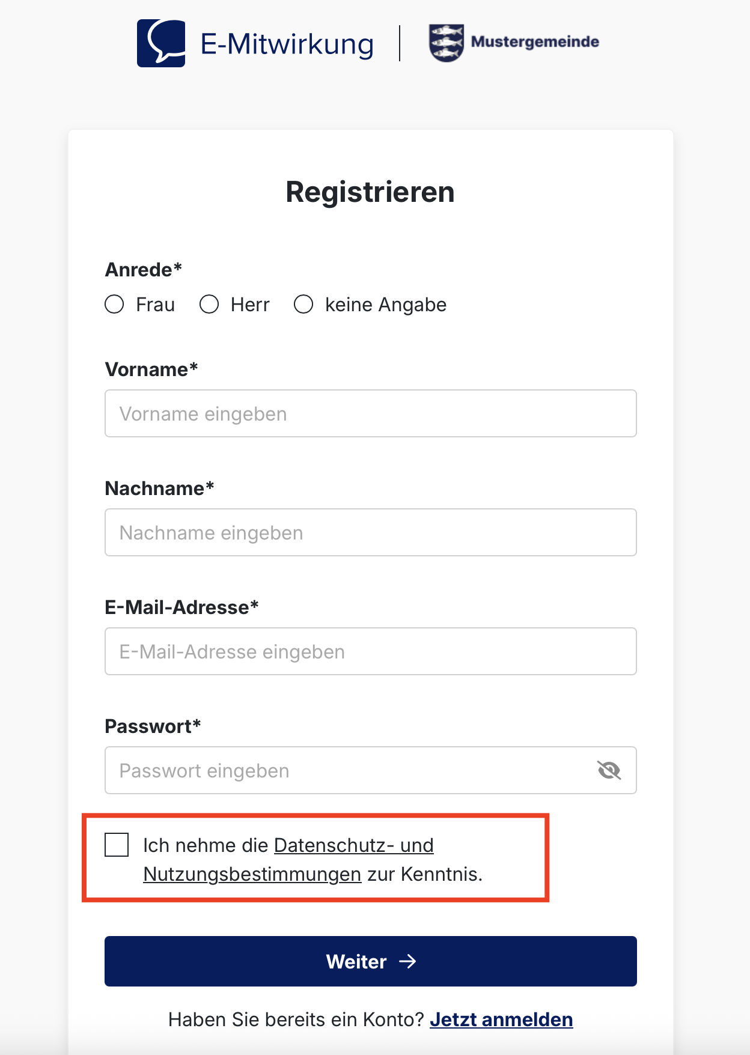Focus the Vorname input field

tap(371, 413)
